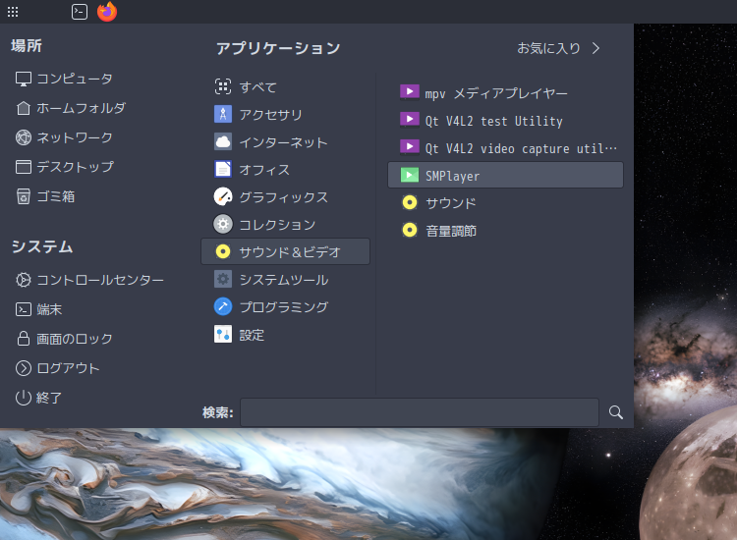Screen dimensions: 737x540
Task: Open 音量調節 volume control
Action: pyautogui.click(x=505, y=230)
